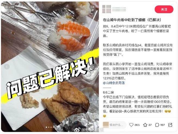178x134 pixels.
Task: Go to previous photo with left arrow
Action: point(7,67)
